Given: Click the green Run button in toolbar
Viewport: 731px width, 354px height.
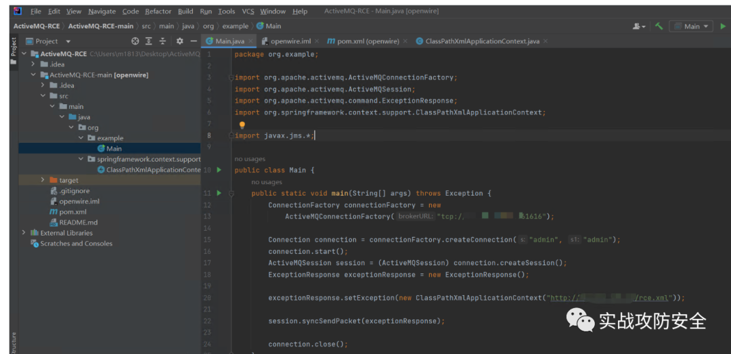Looking at the screenshot, I should 723,26.
